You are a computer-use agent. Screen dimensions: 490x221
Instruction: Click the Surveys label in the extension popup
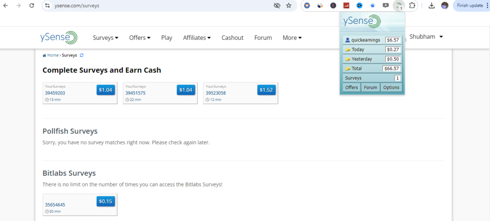353,78
